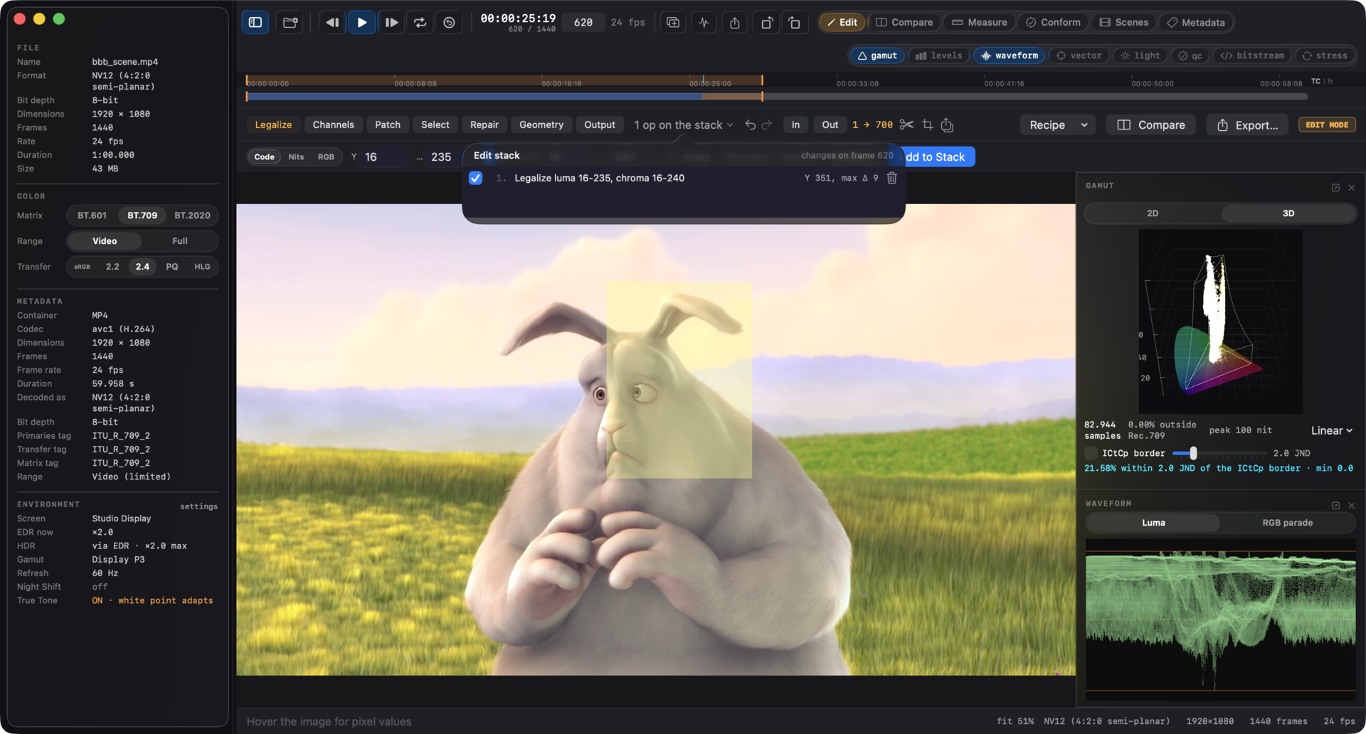Click the pulse waveform toolbar icon
The height and width of the screenshot is (734, 1366).
click(x=704, y=22)
